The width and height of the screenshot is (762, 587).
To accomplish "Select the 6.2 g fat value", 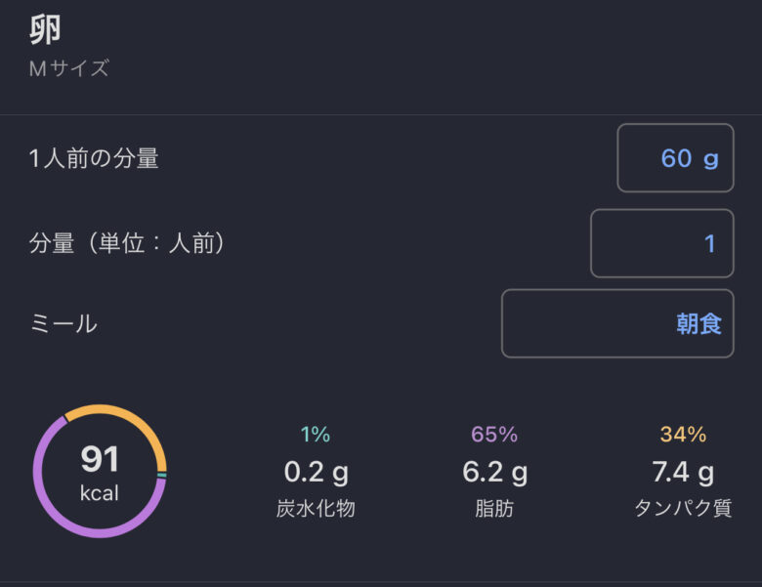I will 494,473.
